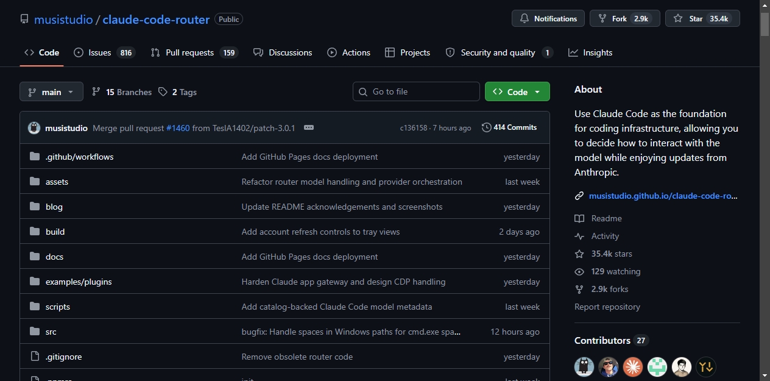Open the claude-code-router repository link
The width and height of the screenshot is (770, 381).
point(156,19)
